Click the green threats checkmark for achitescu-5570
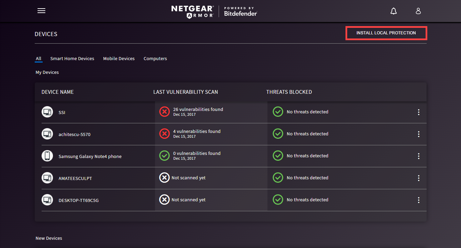Image resolution: width=461 pixels, height=248 pixels. [x=278, y=134]
